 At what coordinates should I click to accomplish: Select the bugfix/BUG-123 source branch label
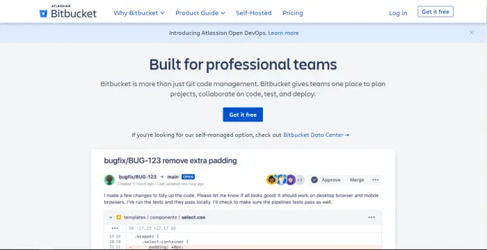click(x=137, y=177)
